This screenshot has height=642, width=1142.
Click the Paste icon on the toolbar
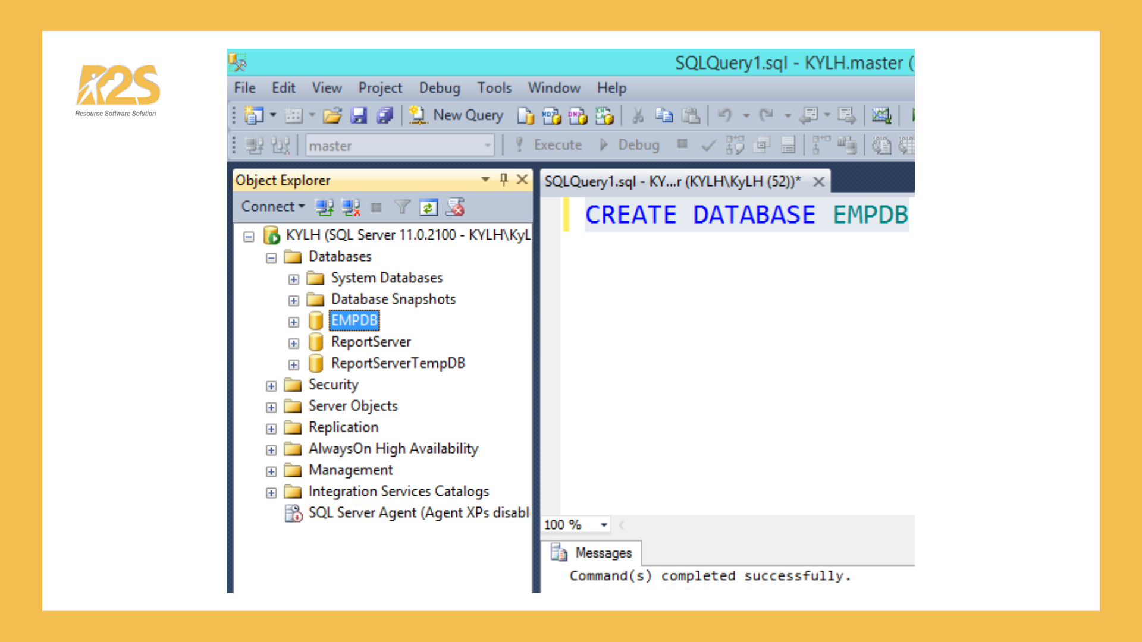(x=691, y=115)
